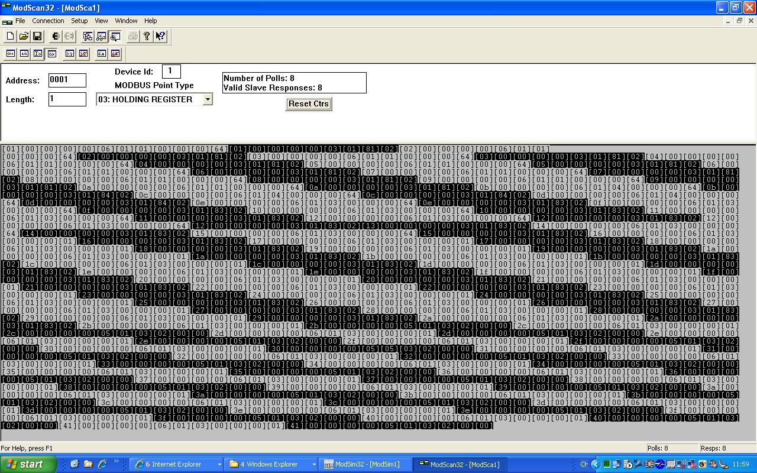Create a new document with the toolbar icon
757x473 pixels.
[x=11, y=36]
